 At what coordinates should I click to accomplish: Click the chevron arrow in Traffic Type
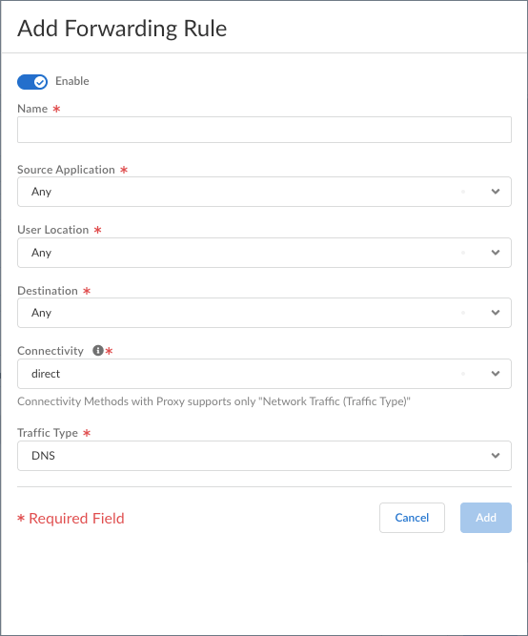[x=496, y=456]
